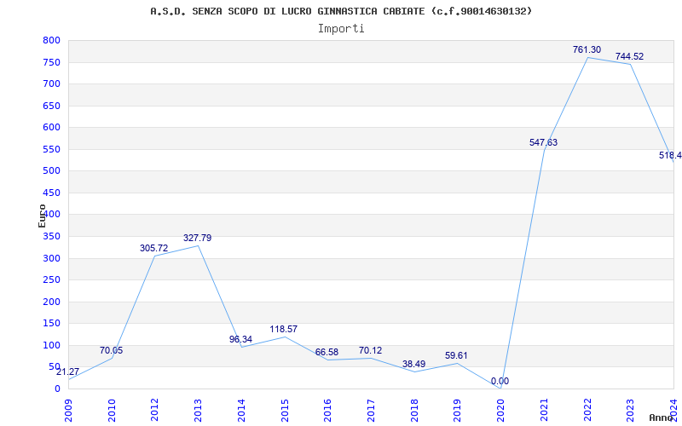Click the y-axis value 150
This screenshot has height=426, width=682.
[51, 324]
